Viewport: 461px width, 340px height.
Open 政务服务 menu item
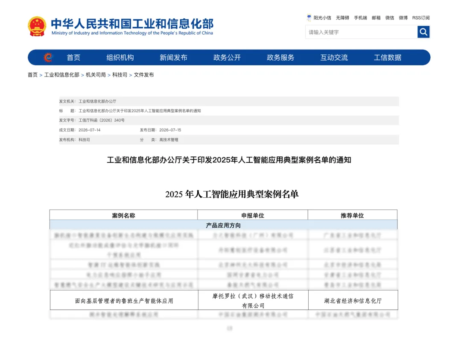click(x=280, y=57)
